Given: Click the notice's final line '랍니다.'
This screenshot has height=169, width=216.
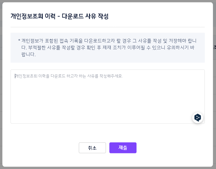Looking at the screenshot, I should click(x=29, y=54).
